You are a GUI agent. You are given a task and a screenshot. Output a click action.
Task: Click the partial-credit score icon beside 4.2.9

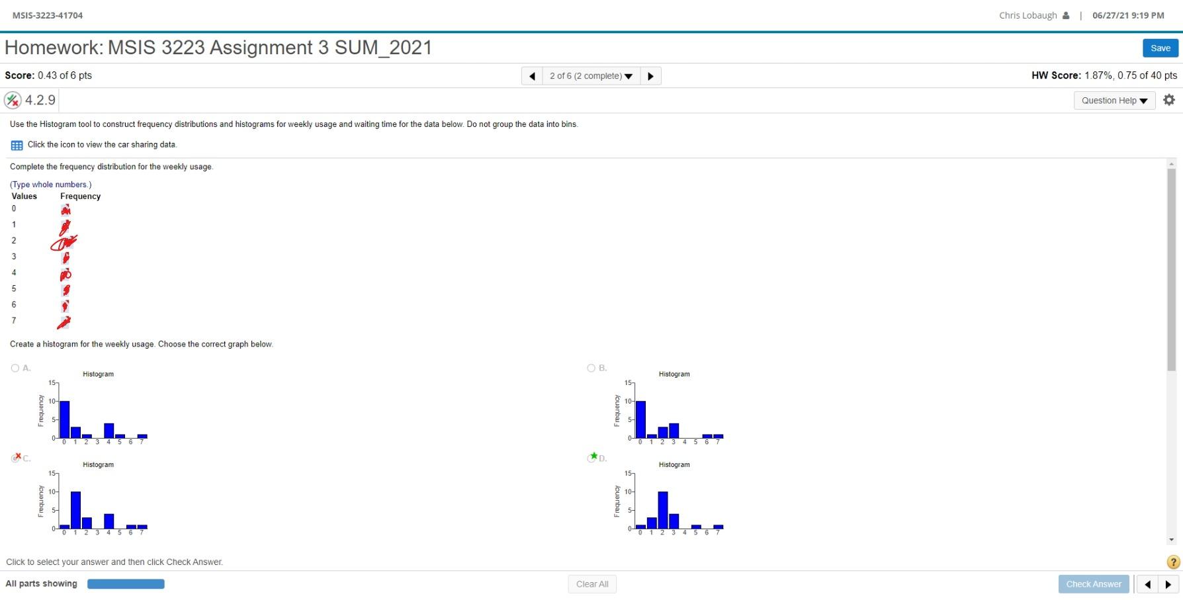(13, 100)
